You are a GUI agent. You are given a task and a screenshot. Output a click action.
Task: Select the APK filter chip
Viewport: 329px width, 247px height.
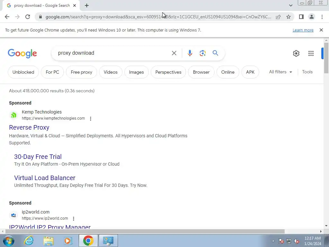pos(250,72)
